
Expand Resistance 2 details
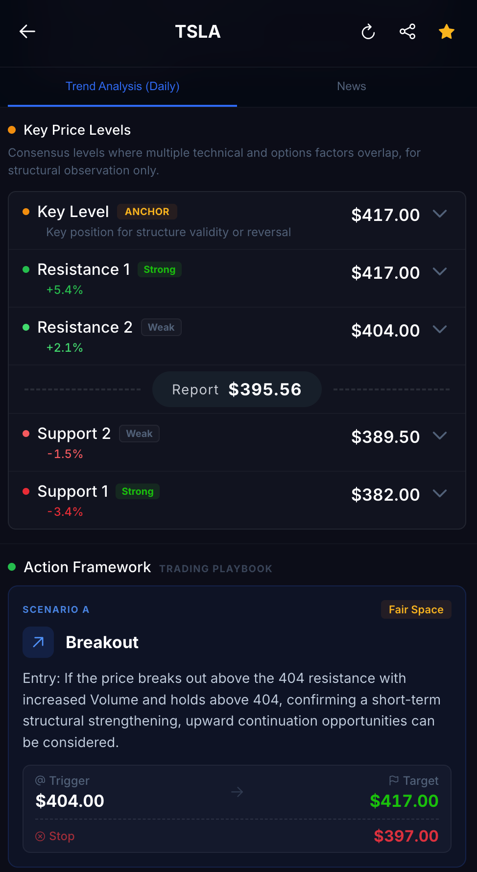(440, 329)
